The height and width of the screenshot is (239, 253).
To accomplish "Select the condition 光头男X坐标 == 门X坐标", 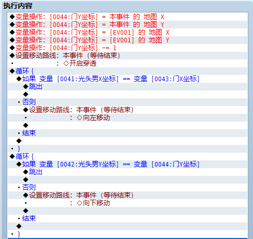I will point(128,79).
